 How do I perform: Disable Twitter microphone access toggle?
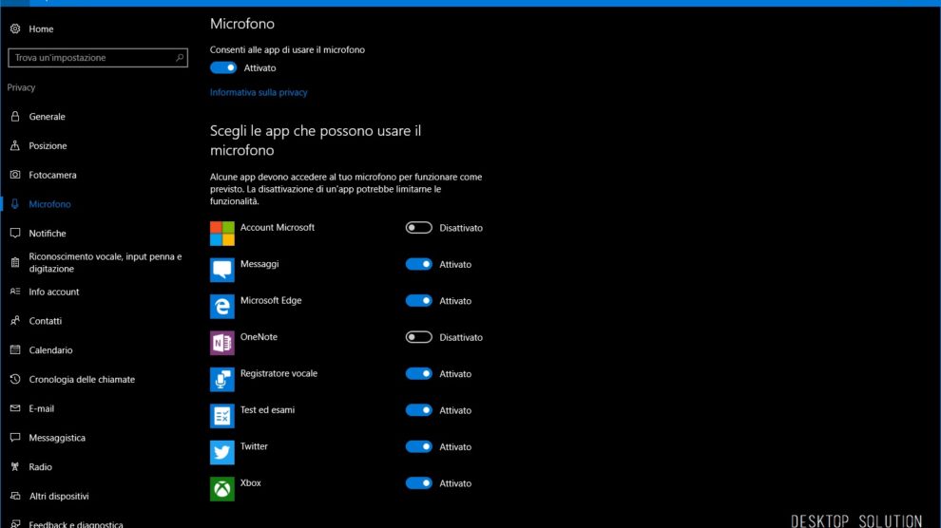pyautogui.click(x=418, y=446)
